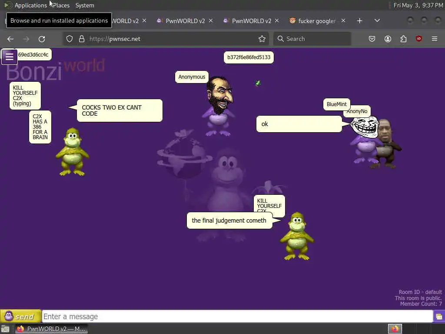Viewport: 445px width, 334px height.
Task: Click the bearded-face purple Bonzi named Anonymous
Action: [219, 107]
